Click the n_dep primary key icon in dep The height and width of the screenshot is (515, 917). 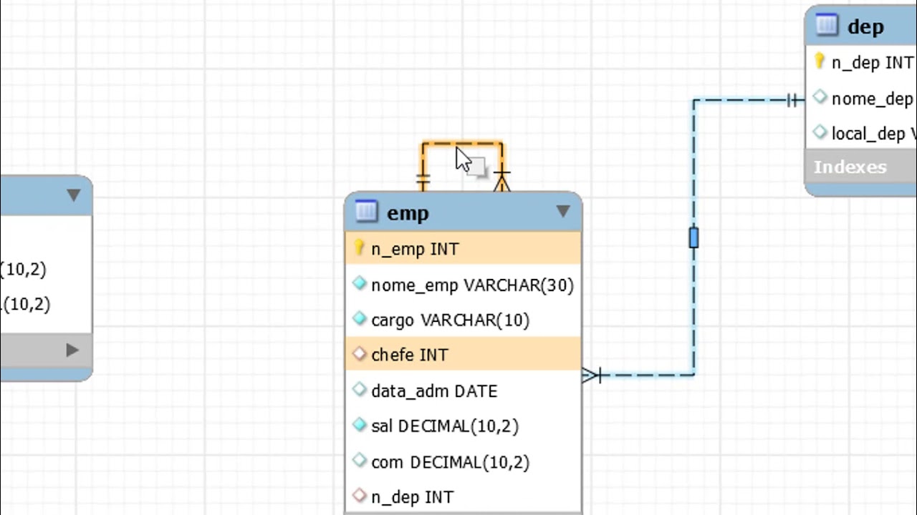(x=820, y=62)
